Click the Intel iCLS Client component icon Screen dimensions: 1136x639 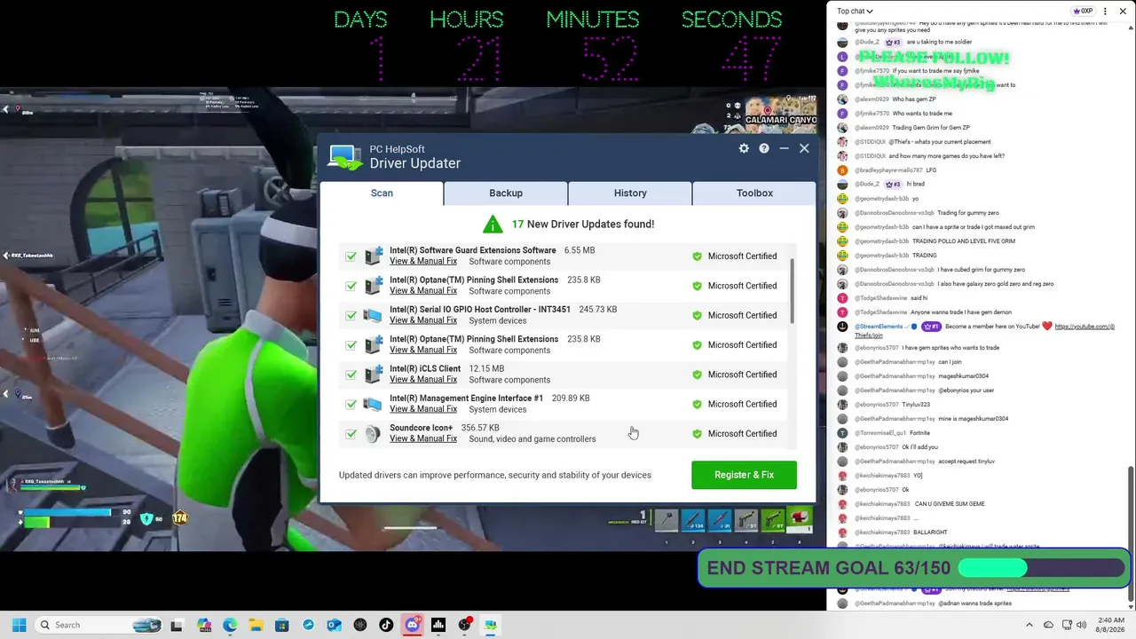coord(373,375)
